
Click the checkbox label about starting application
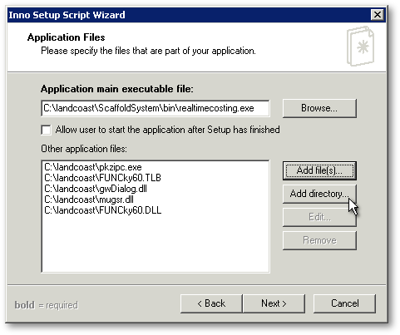point(167,130)
